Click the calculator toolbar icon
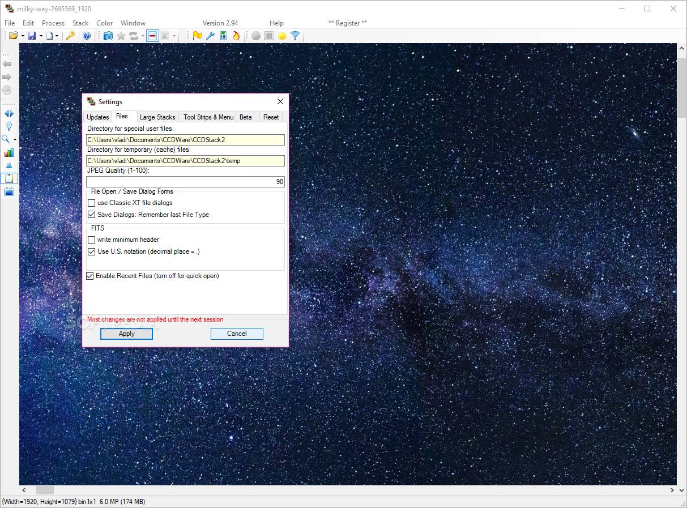The image size is (687, 508). point(223,36)
